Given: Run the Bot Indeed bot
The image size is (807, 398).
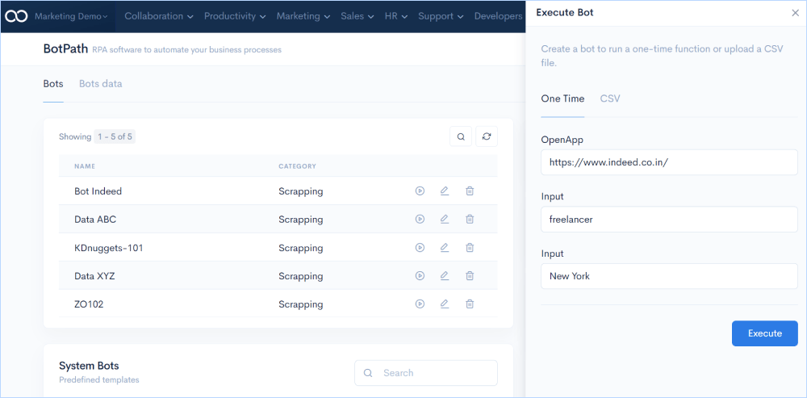Looking at the screenshot, I should pos(420,191).
